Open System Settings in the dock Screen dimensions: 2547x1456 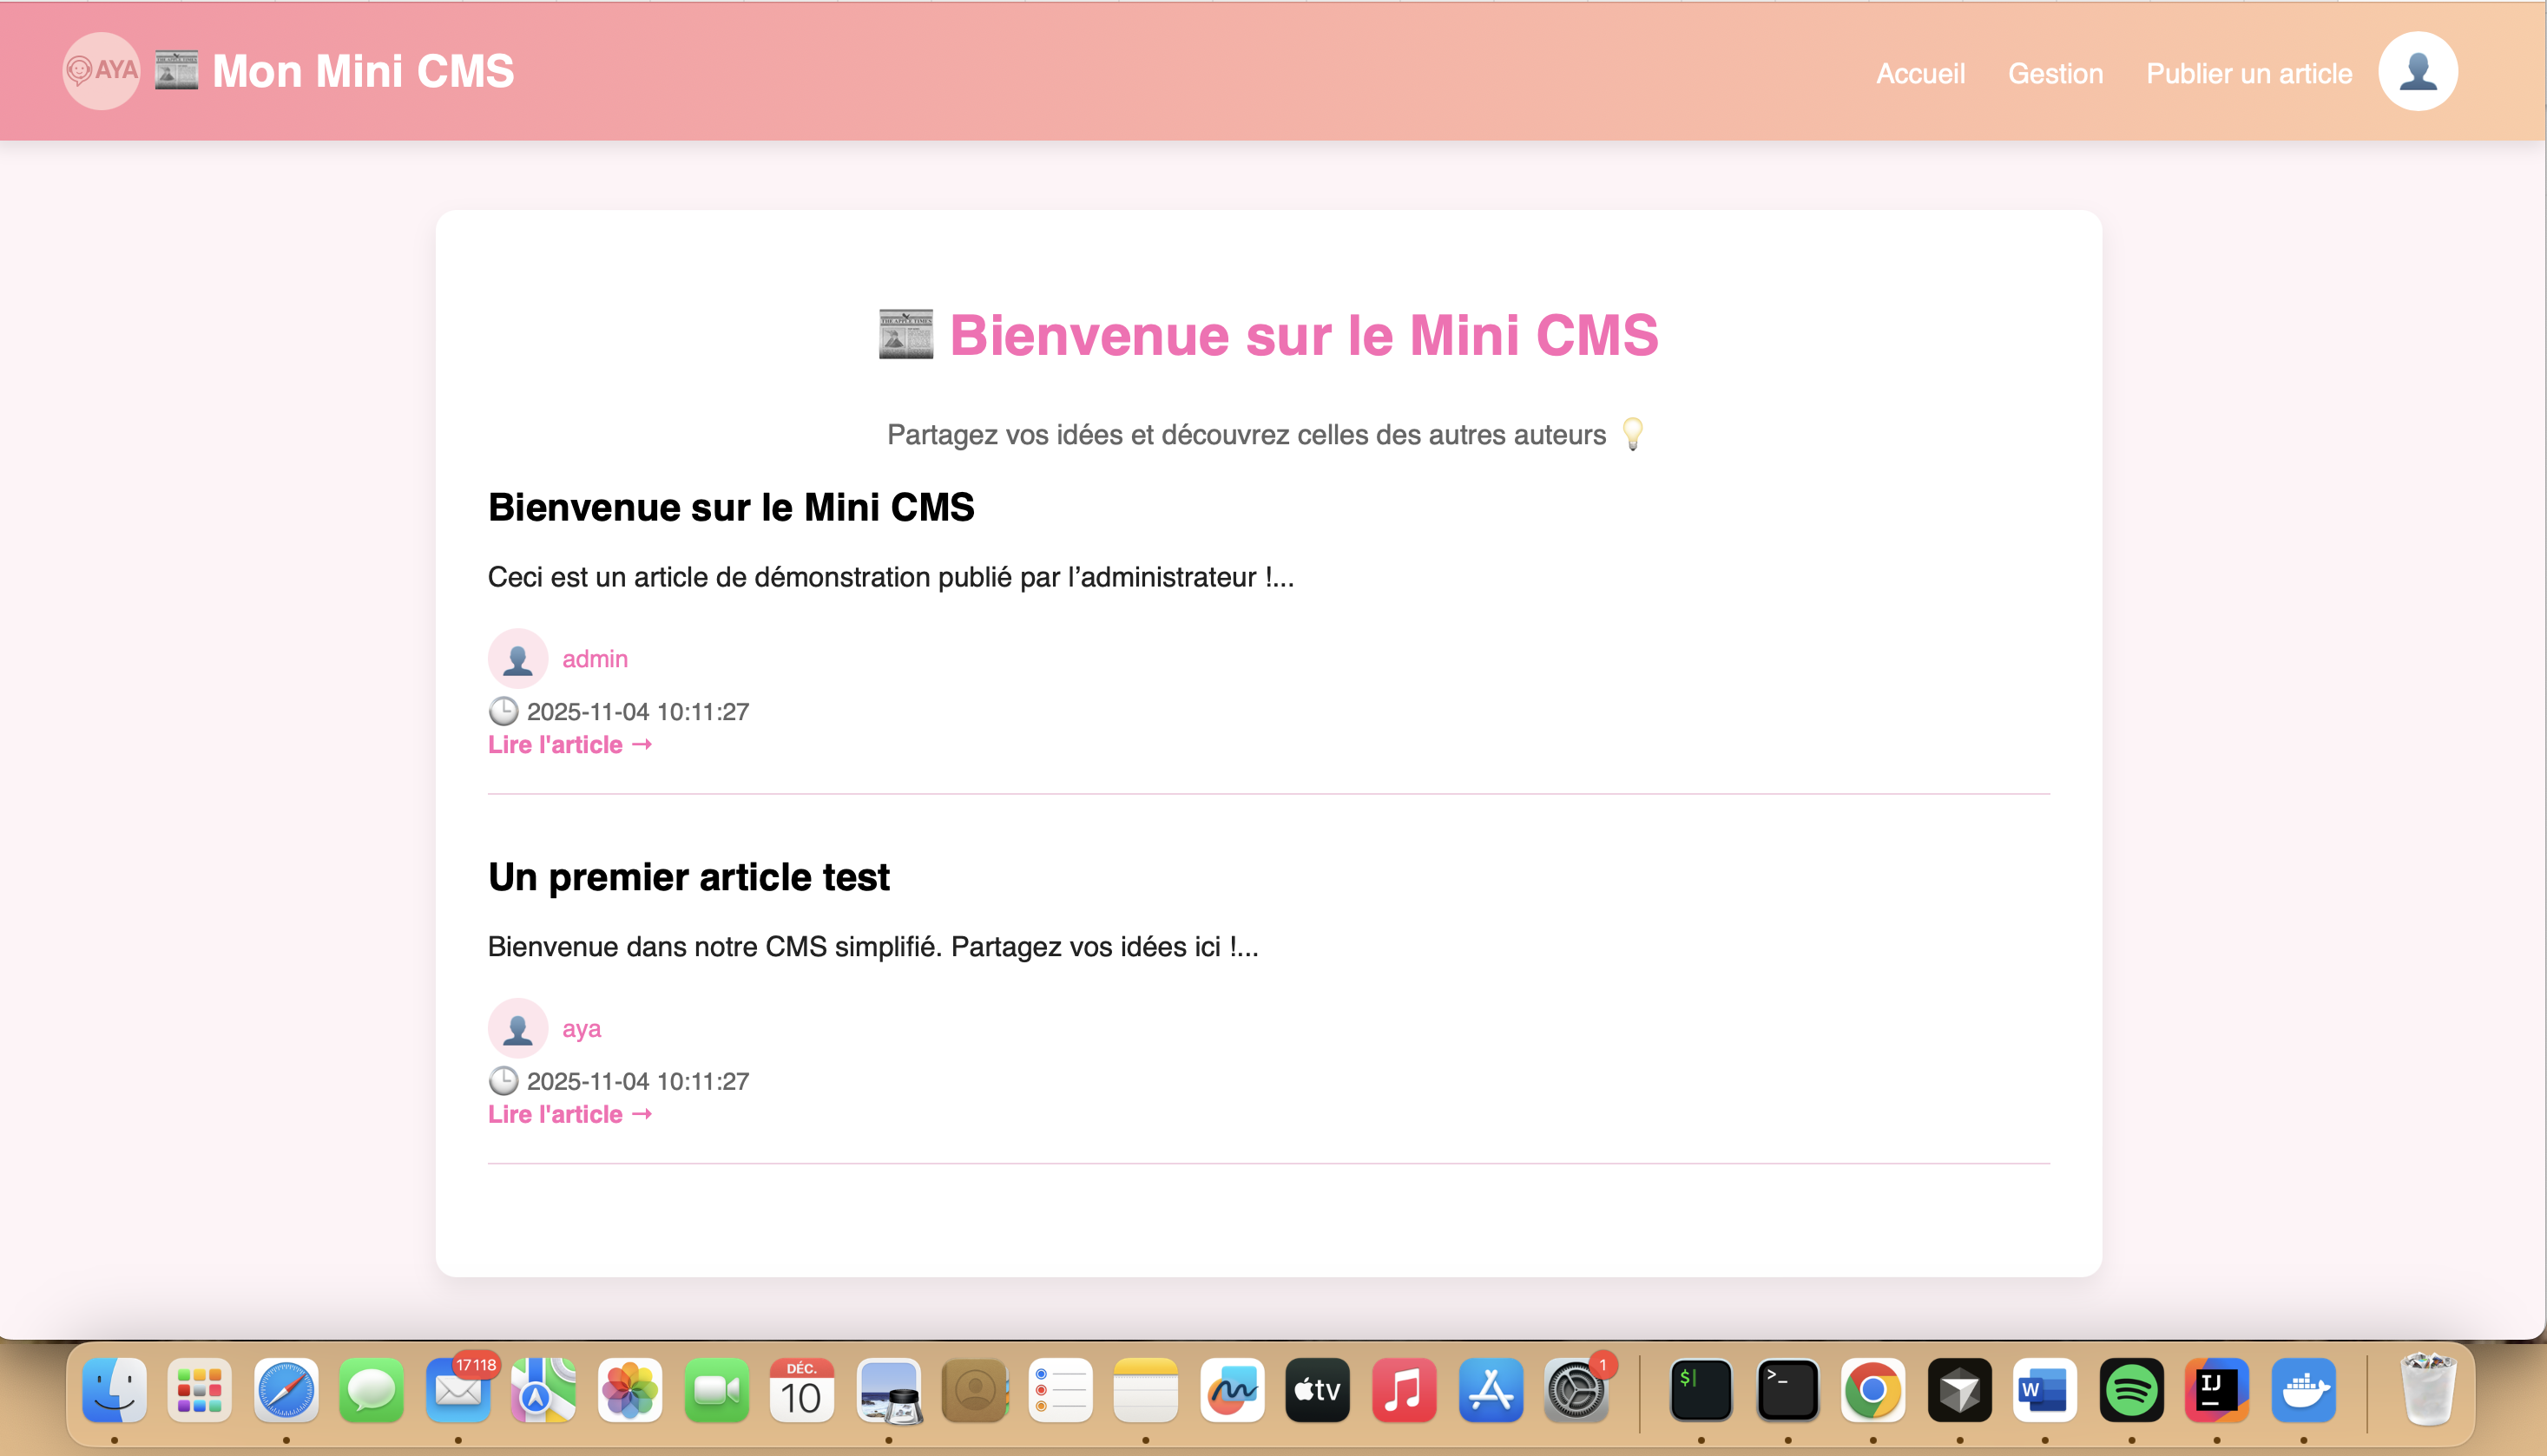1576,1391
